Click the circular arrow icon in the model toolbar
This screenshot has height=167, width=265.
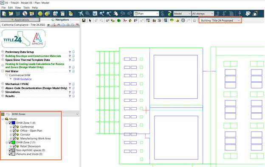tap(183, 21)
